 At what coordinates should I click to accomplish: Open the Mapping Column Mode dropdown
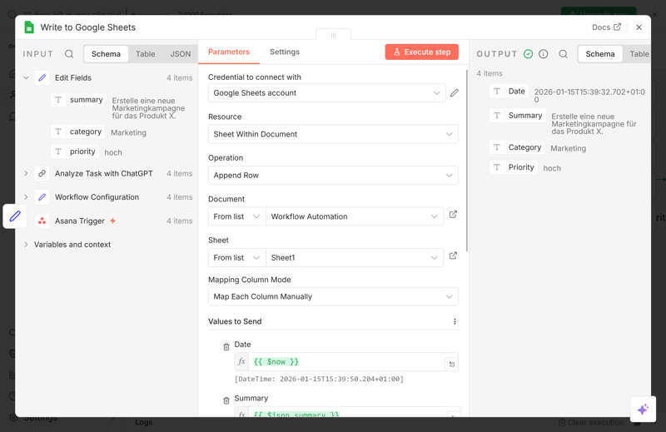click(333, 296)
